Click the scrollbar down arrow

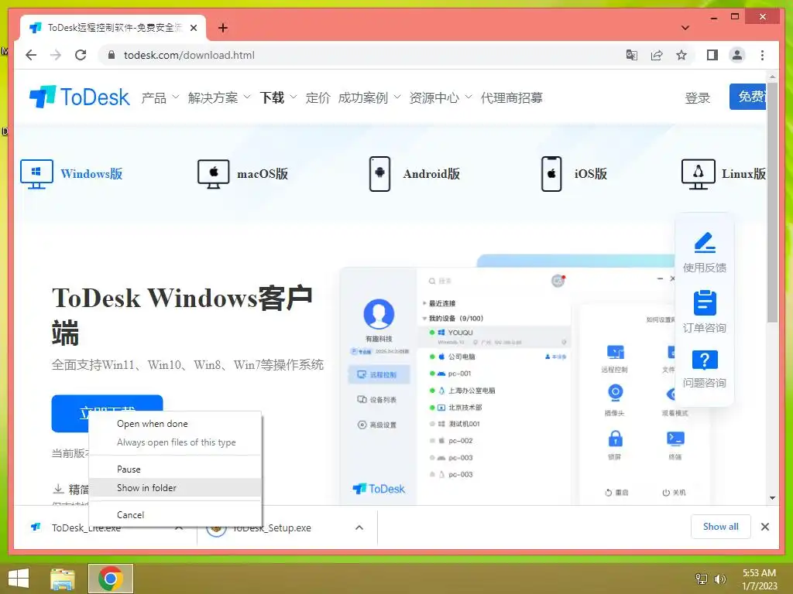772,497
